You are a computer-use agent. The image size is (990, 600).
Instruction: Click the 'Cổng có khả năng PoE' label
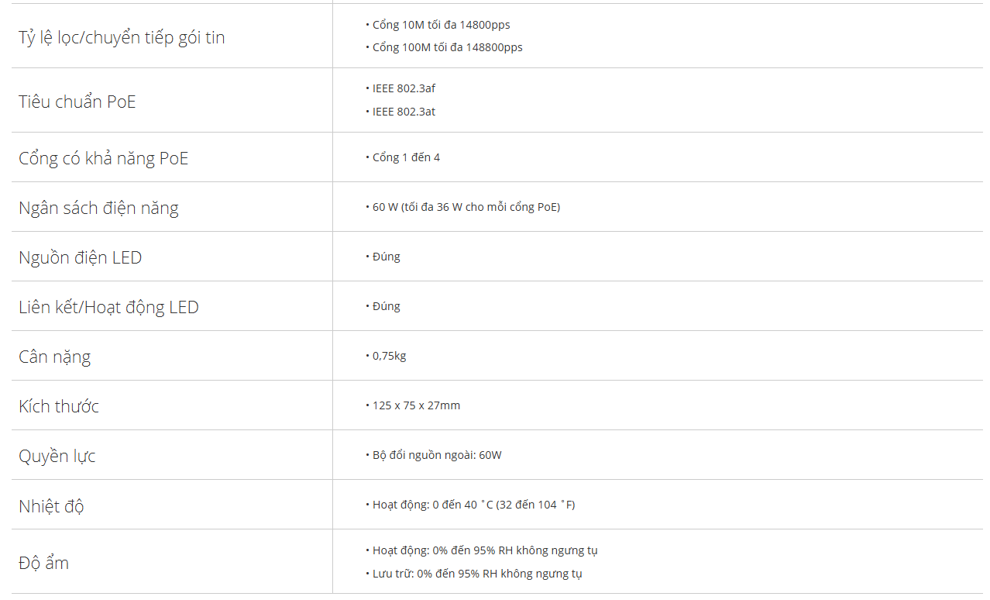click(x=104, y=158)
